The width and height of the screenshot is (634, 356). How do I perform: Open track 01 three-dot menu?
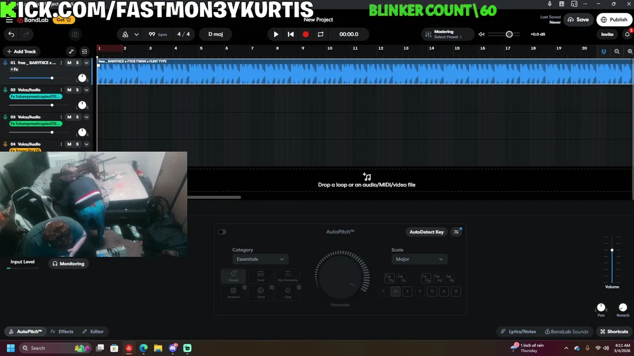(61, 63)
